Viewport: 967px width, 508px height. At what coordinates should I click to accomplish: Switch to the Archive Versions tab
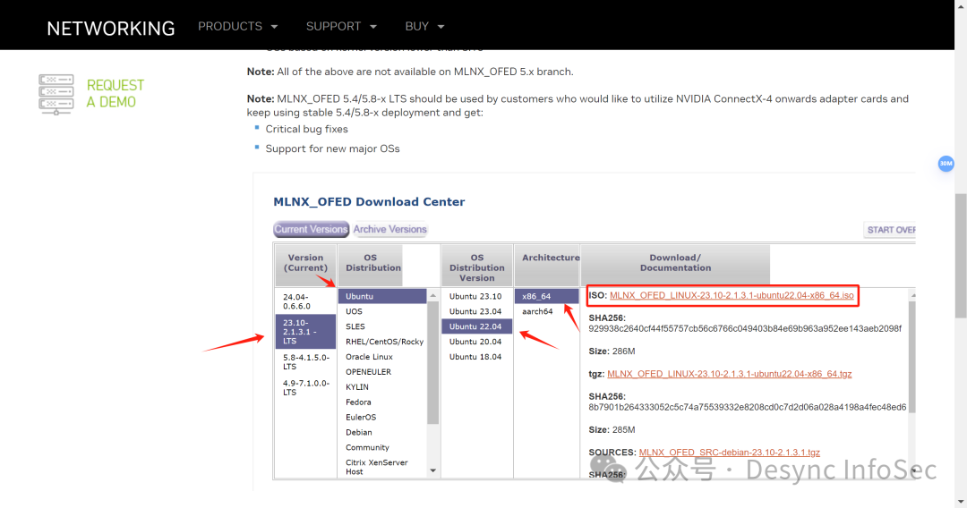point(390,230)
